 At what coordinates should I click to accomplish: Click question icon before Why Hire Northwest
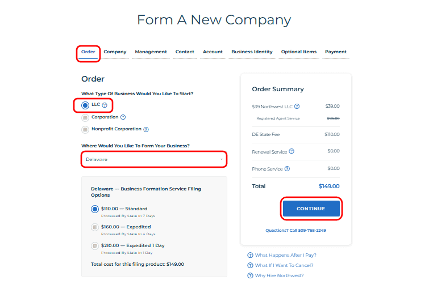click(250, 275)
